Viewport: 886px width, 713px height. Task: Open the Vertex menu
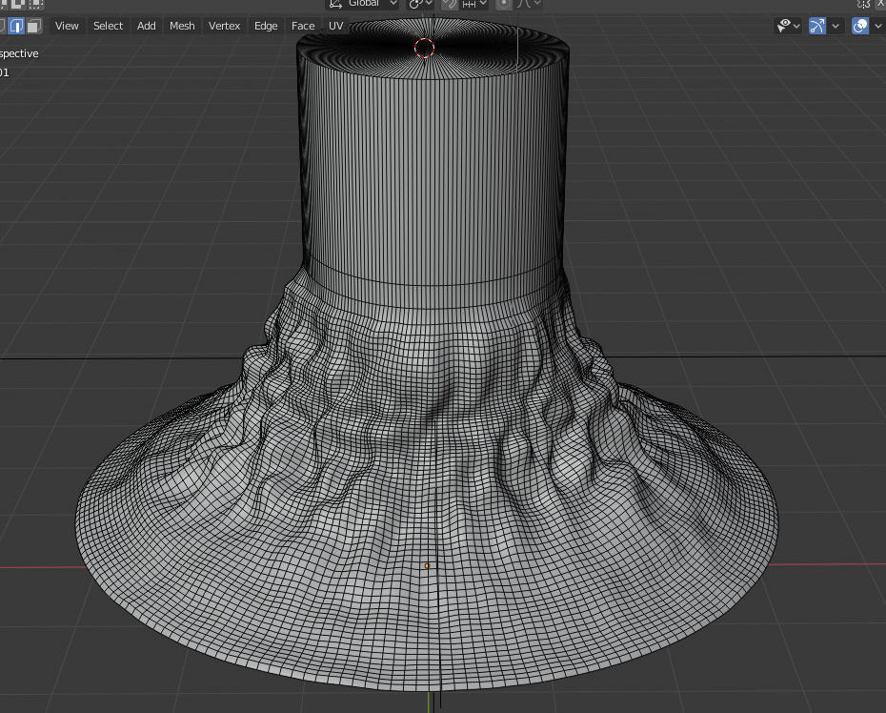(224, 26)
